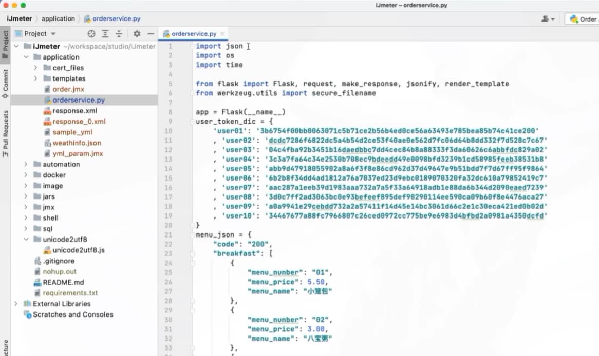
Task: Select unicode2utf8.js file
Action: pyautogui.click(x=79, y=250)
